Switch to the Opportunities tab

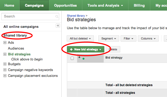point(65,5)
